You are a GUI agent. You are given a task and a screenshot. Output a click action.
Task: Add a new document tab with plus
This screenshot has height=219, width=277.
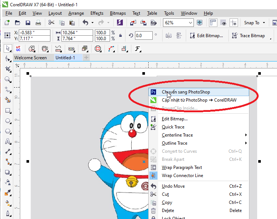point(86,58)
